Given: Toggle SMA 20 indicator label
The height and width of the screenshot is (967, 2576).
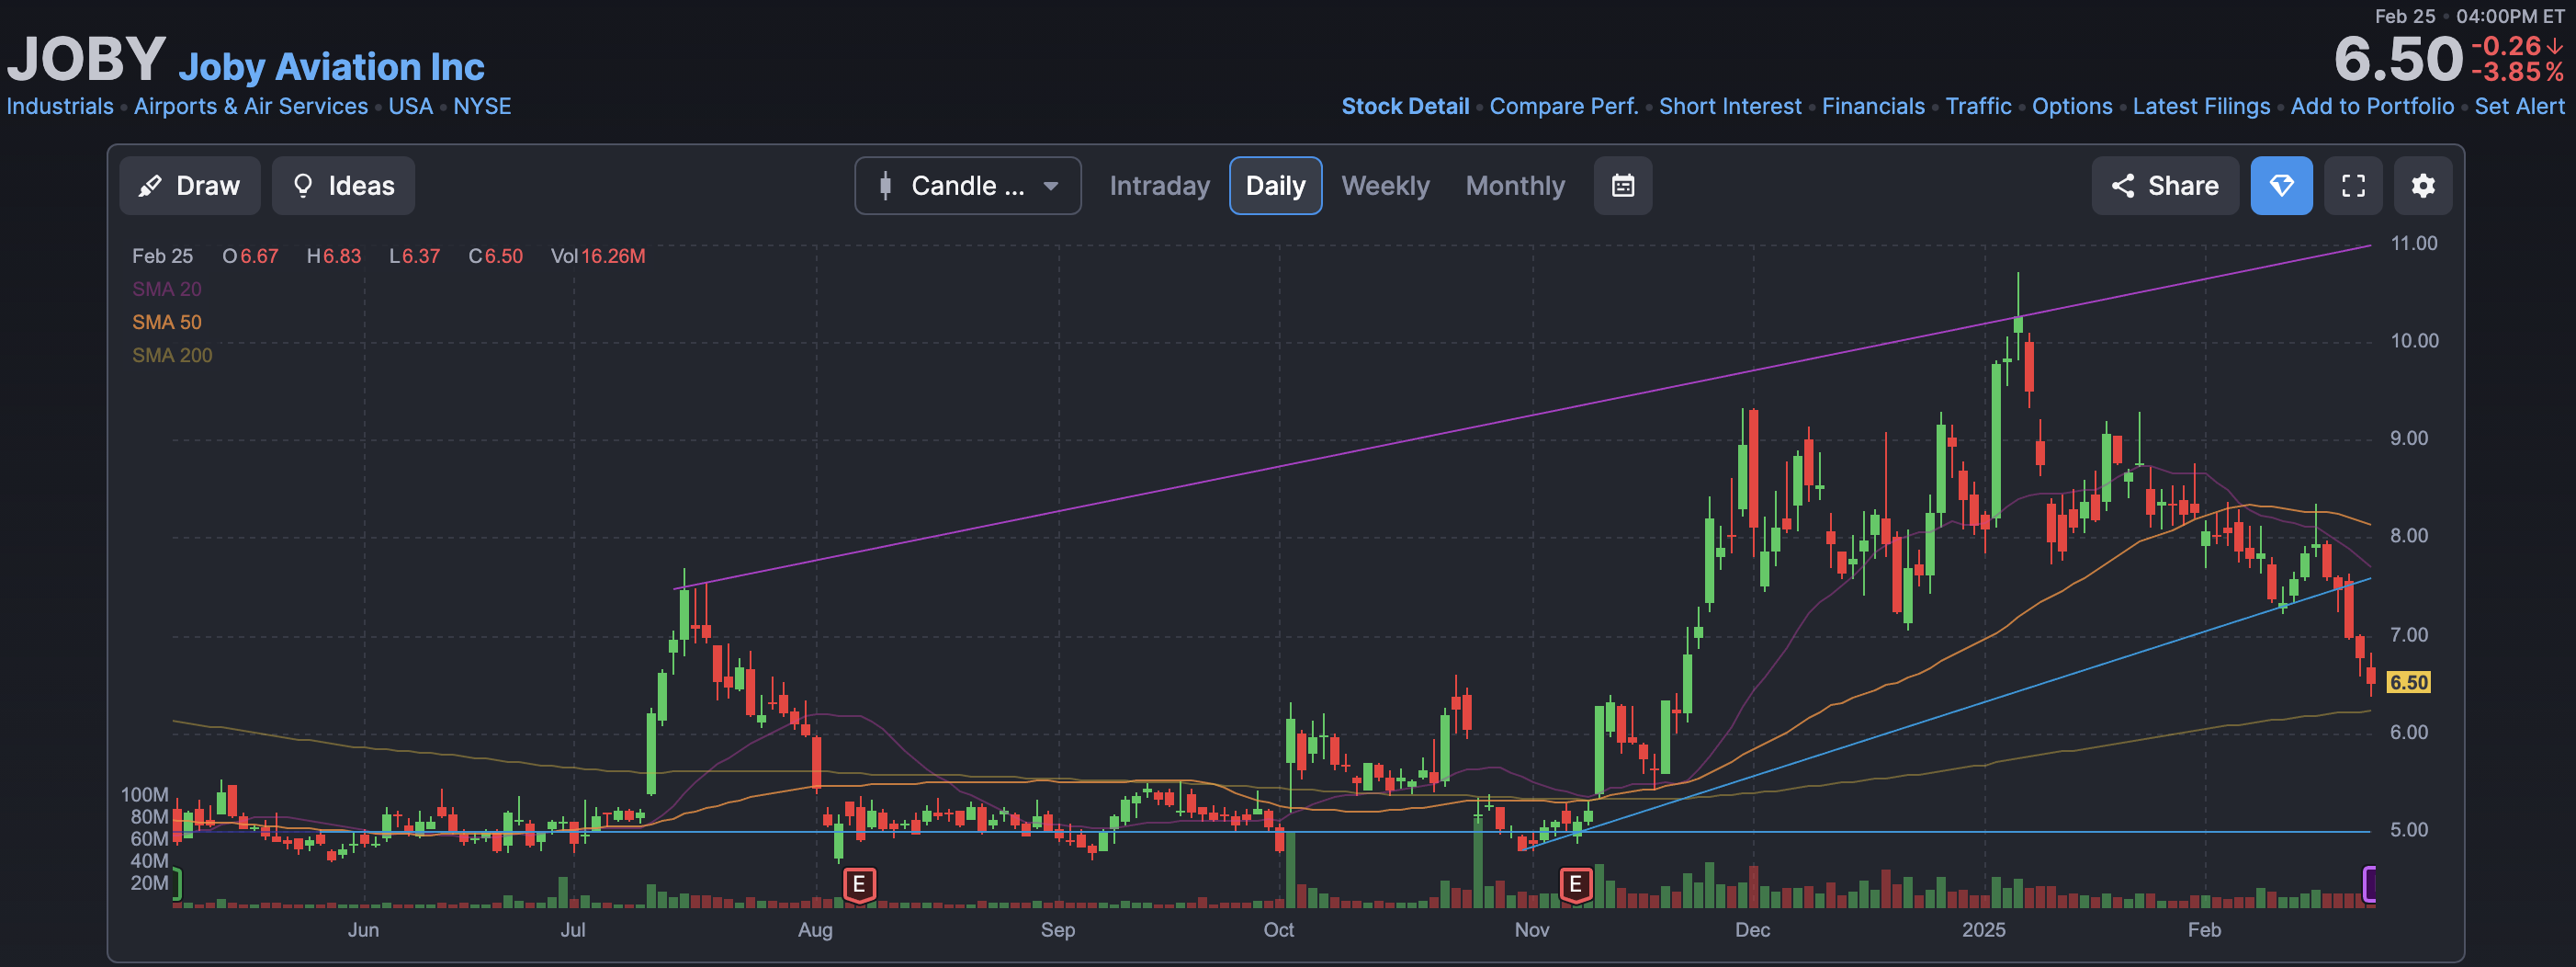Looking at the screenshot, I should pos(167,290).
